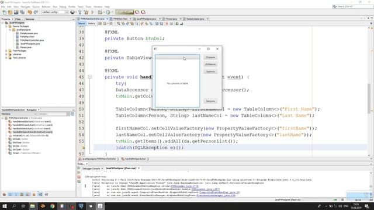Select Person.java in Projects tree
This screenshot has width=374, height=210.
pyautogui.click(x=26, y=47)
